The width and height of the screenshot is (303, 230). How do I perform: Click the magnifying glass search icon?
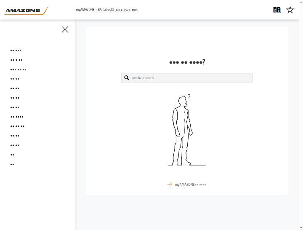(127, 78)
